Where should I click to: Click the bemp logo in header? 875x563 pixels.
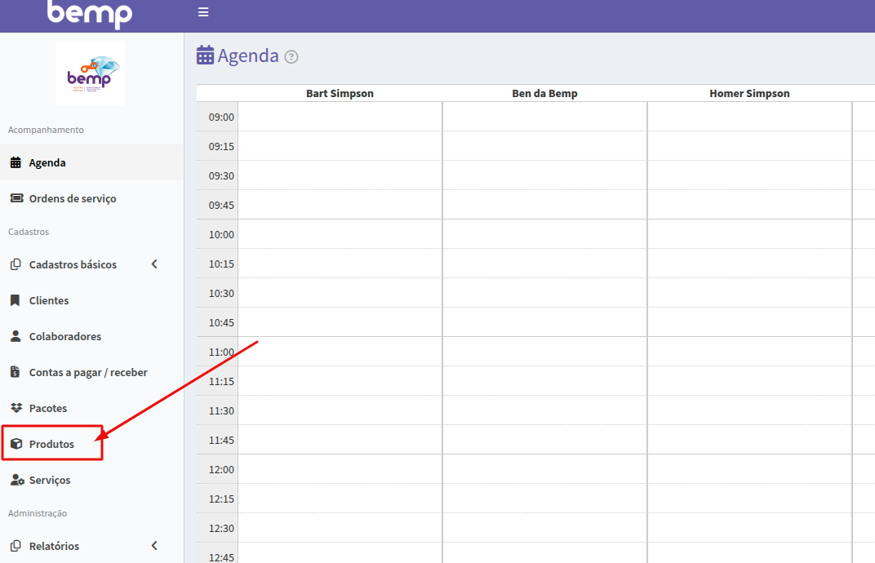(x=90, y=14)
